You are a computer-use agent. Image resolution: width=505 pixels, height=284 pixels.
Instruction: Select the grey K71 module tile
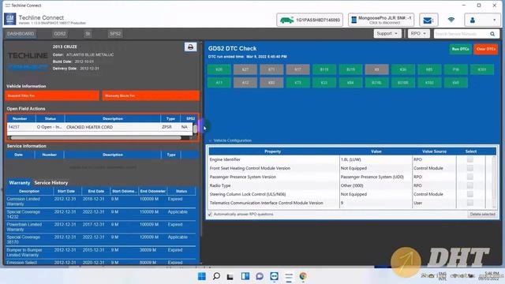(271, 69)
